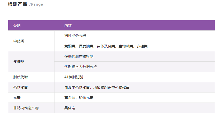Viewport: 221px width, 118px height.
Task: Click the 中药类 category cell
Action: 19,41
